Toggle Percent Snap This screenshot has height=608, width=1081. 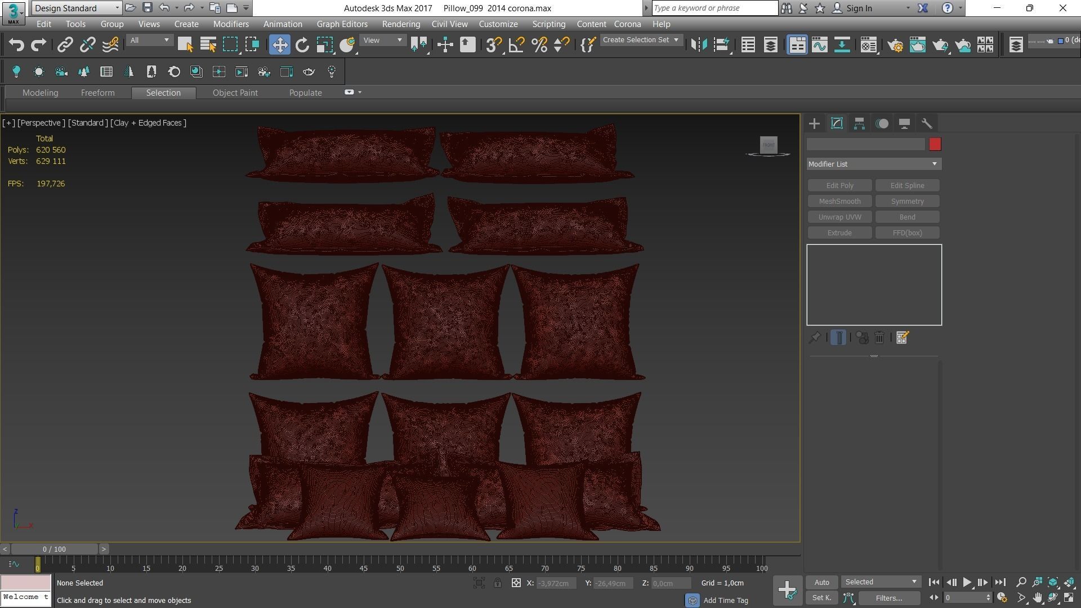pos(539,45)
